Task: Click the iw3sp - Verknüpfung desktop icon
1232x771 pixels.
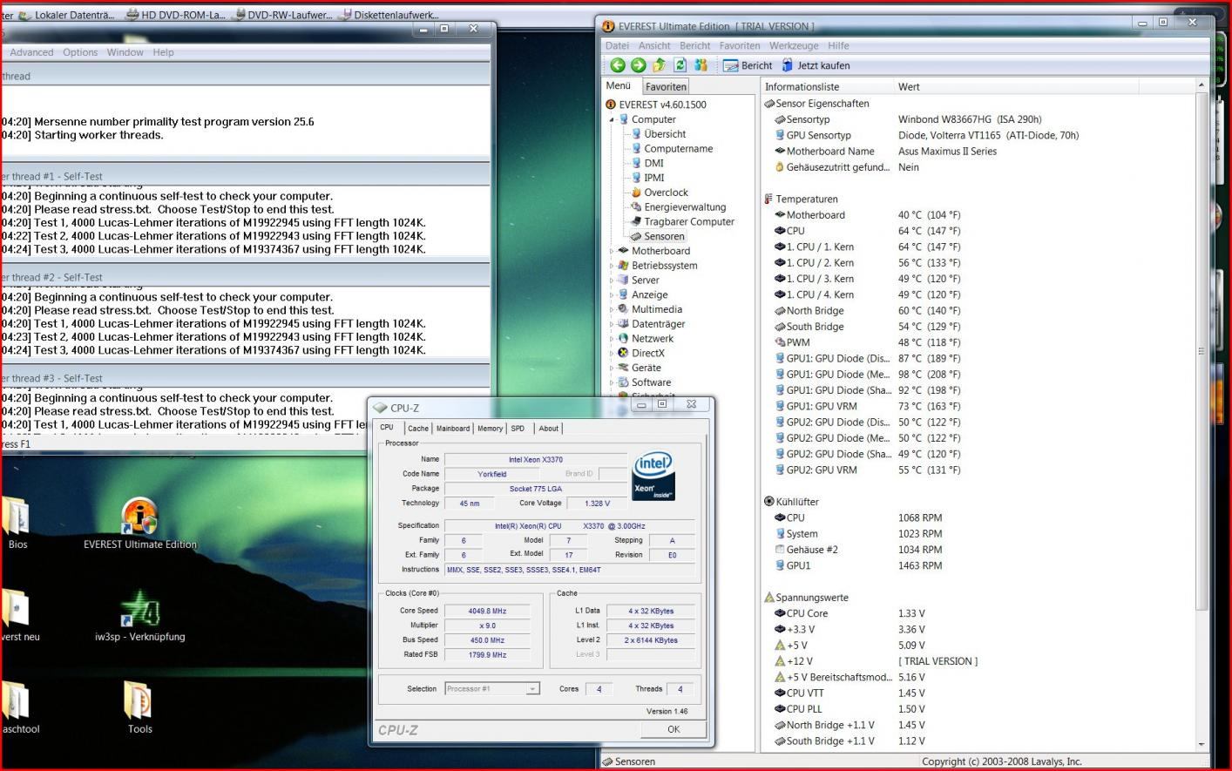Action: pos(139,615)
